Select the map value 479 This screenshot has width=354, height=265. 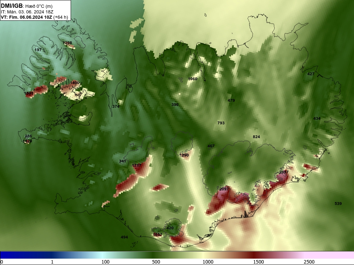click(x=231, y=100)
